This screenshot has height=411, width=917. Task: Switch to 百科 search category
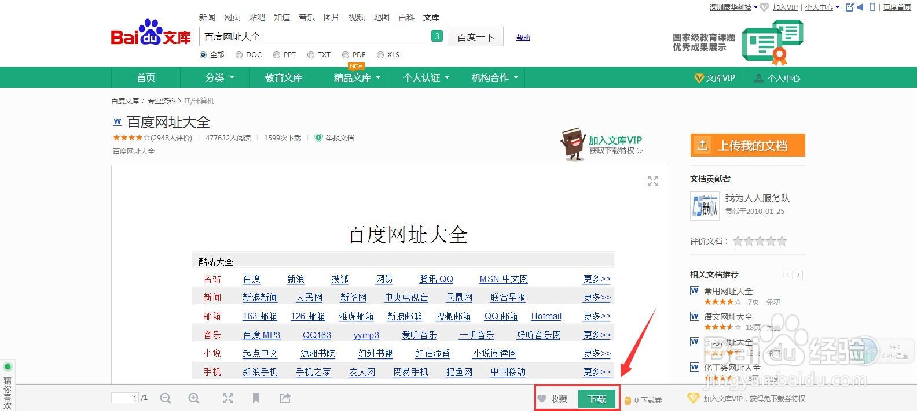pos(406,17)
